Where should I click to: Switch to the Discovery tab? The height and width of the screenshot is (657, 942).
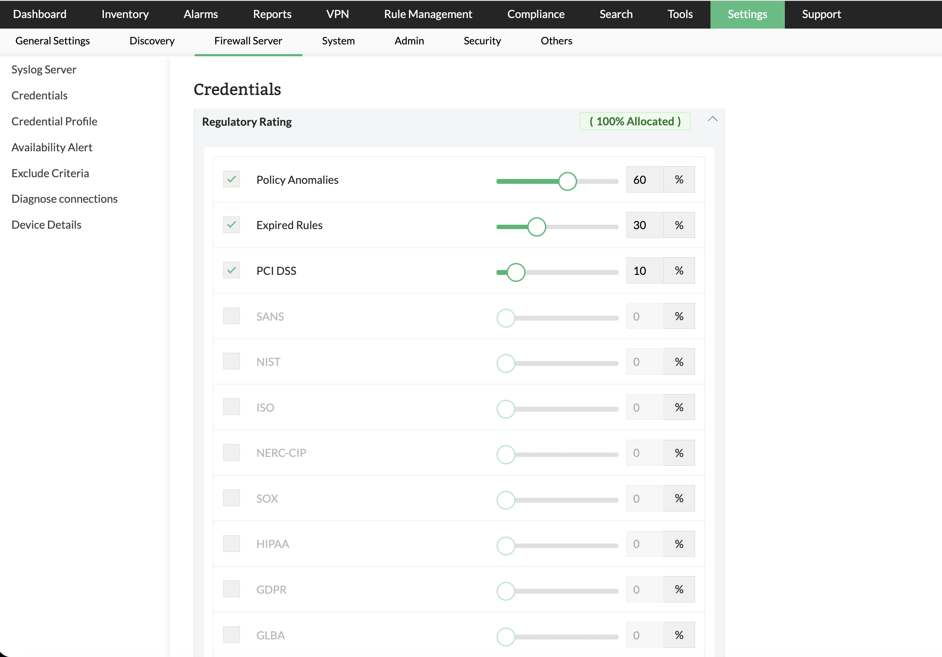(152, 41)
